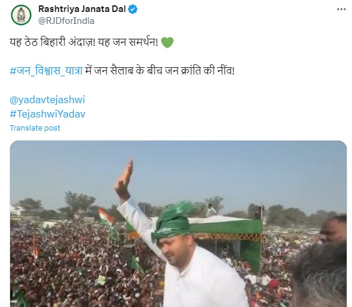Image resolution: width=352 pixels, height=307 pixels.
Task: Click the green heart emoji in the post
Action: pyautogui.click(x=168, y=42)
